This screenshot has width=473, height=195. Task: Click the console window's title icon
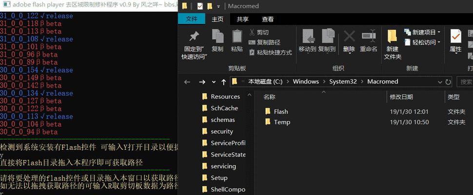(x=6, y=5)
